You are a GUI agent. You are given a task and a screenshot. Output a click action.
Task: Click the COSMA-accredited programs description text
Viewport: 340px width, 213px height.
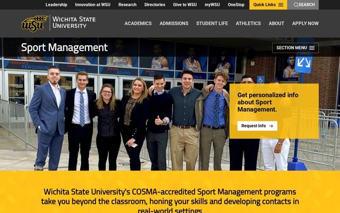click(170, 201)
